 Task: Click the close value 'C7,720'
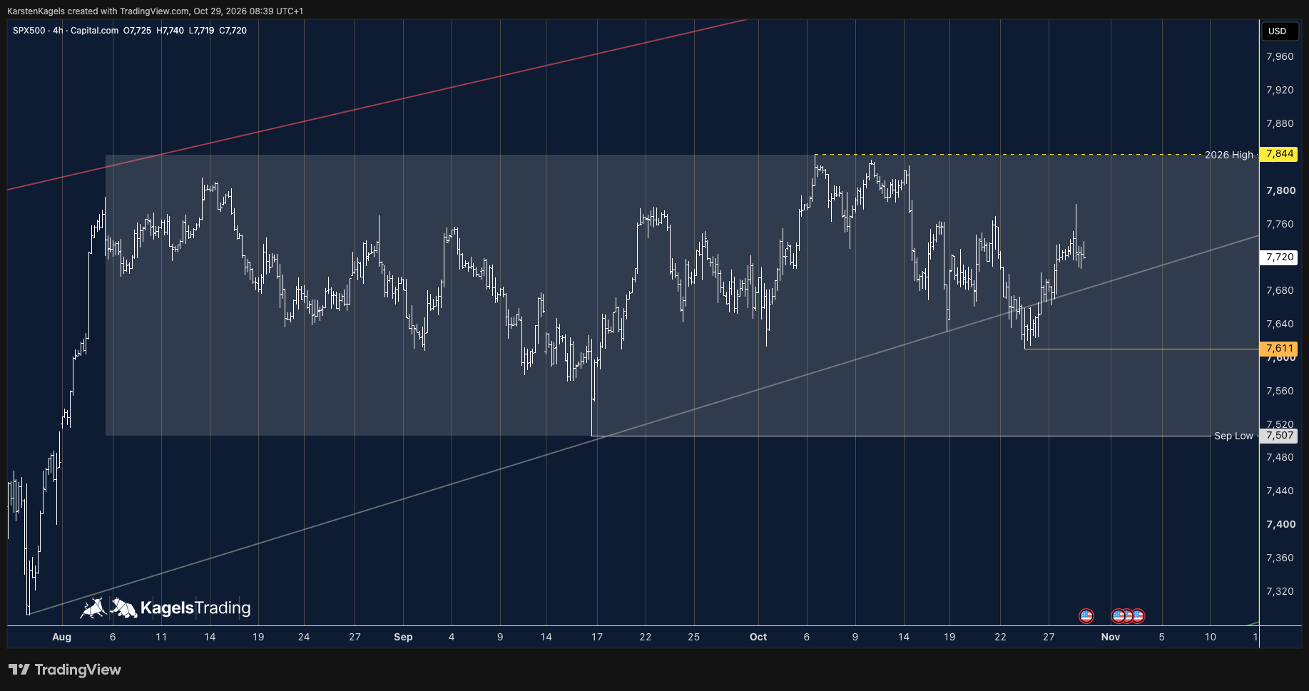point(233,31)
